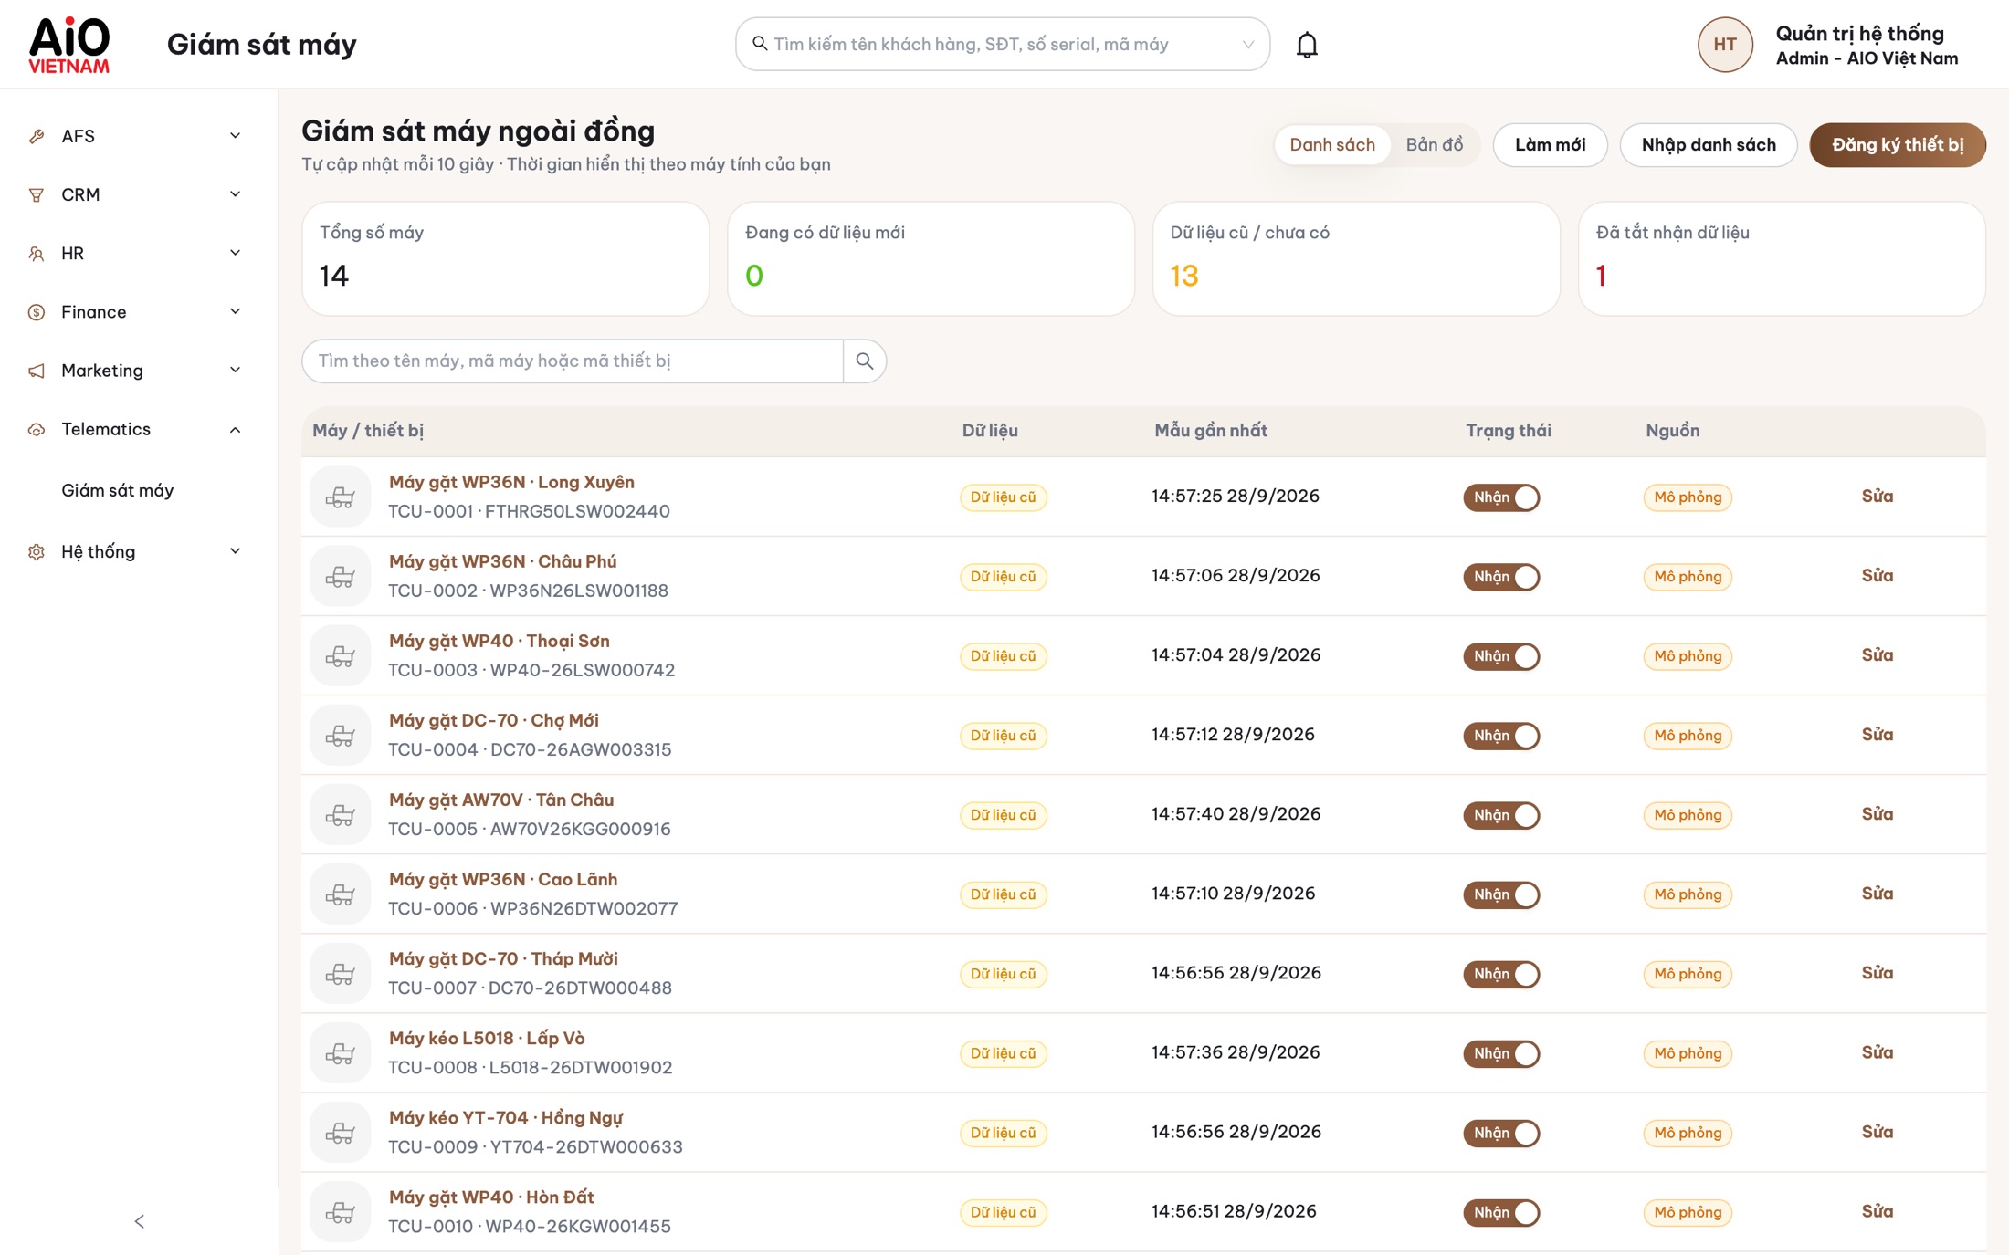Toggle Nhận switch for TCU-0005 Tân Châu
Image resolution: width=2009 pixels, height=1255 pixels.
pos(1501,815)
